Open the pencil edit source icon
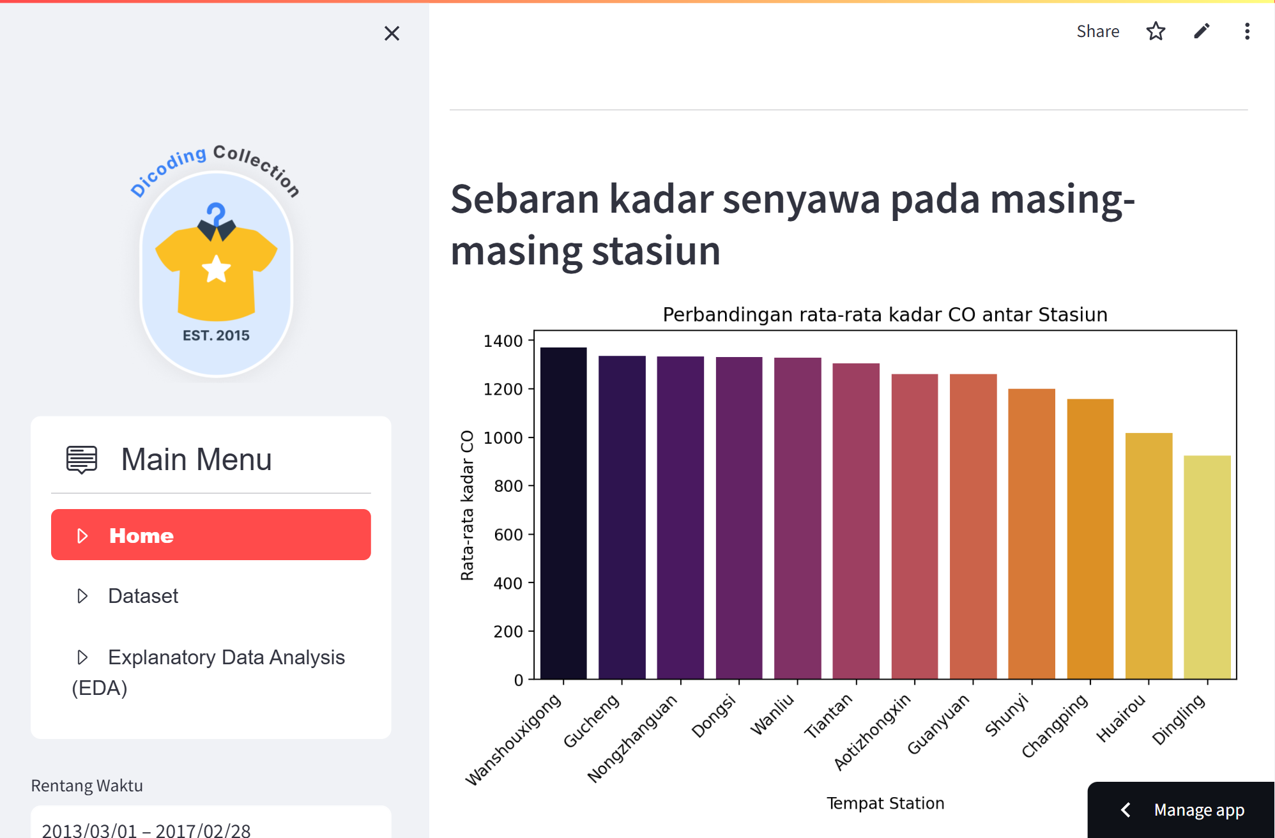Image resolution: width=1275 pixels, height=838 pixels. [x=1202, y=31]
